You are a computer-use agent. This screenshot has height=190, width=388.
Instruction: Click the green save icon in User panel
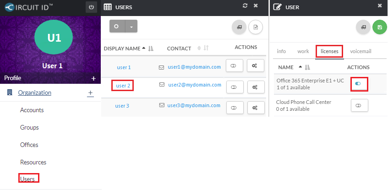(x=379, y=27)
